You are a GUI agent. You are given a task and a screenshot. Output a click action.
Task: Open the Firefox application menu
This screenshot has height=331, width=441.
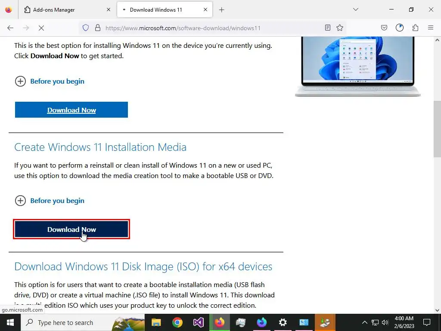431,28
